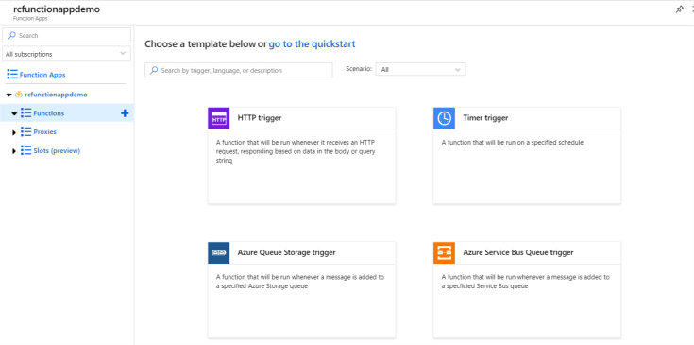Choose Azure Service Bus Queue trigger title

pos(518,252)
